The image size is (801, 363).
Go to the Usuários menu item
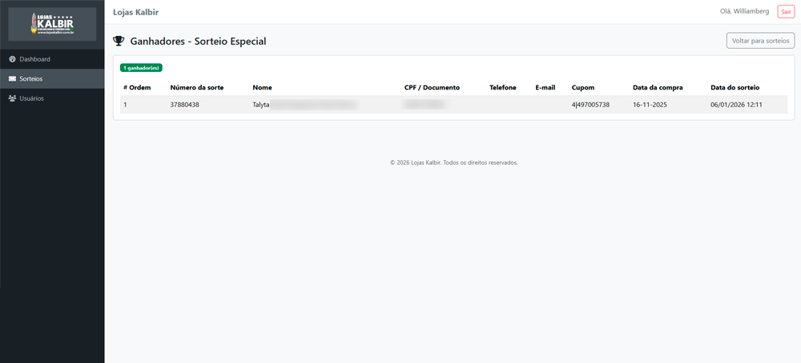tap(52, 98)
